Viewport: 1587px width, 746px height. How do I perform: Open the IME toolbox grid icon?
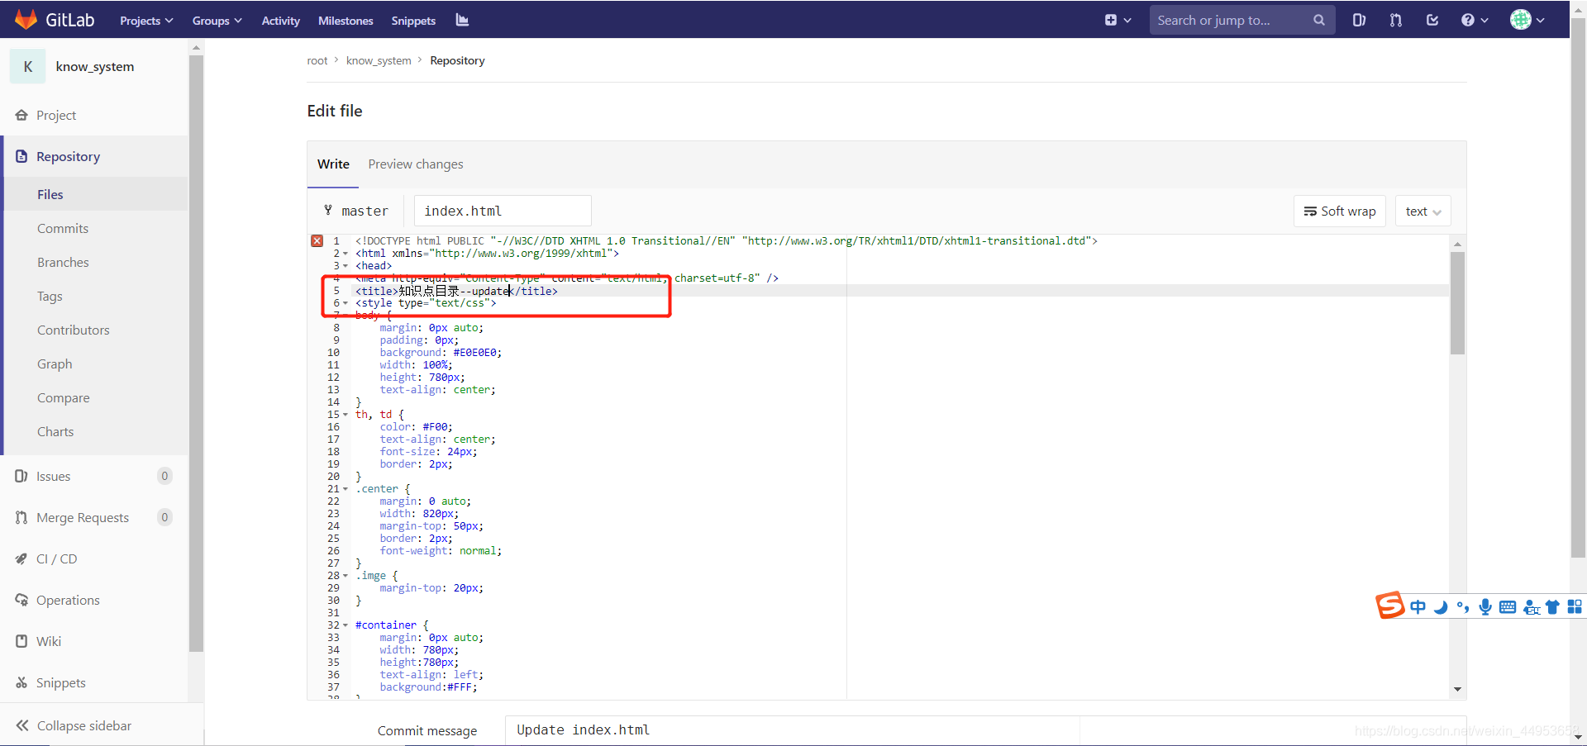(1575, 607)
